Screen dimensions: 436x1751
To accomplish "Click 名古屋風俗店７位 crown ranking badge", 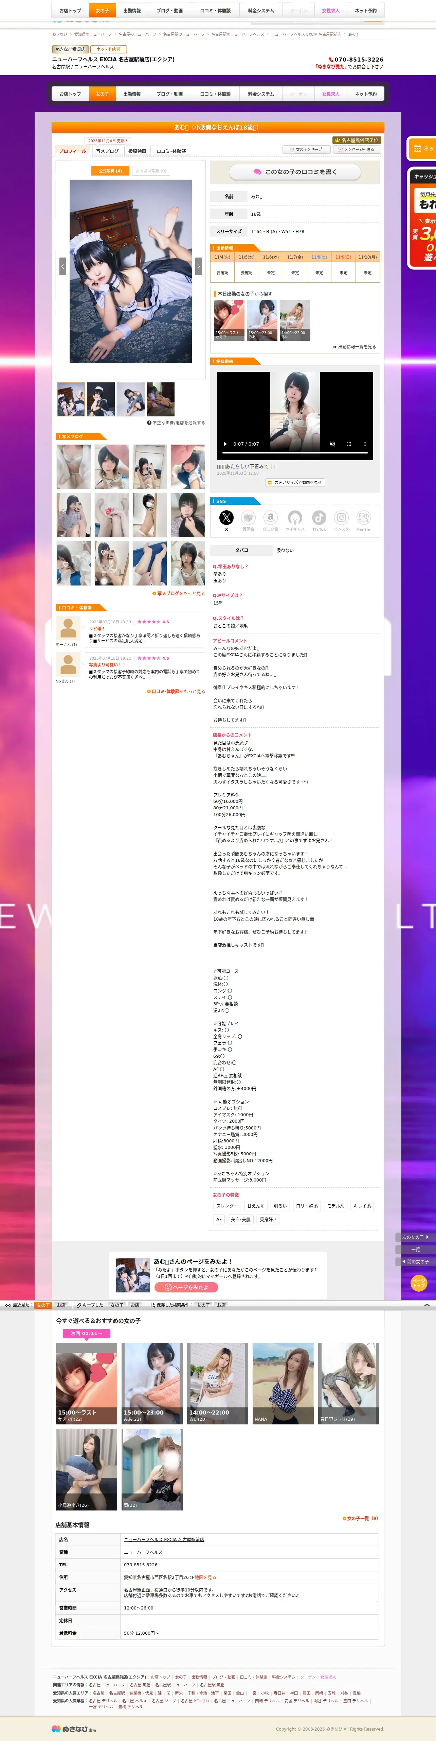I will click(357, 140).
